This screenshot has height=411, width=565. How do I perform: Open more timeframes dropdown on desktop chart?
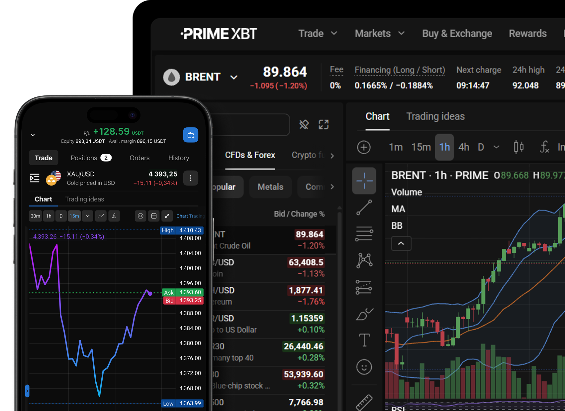click(496, 147)
